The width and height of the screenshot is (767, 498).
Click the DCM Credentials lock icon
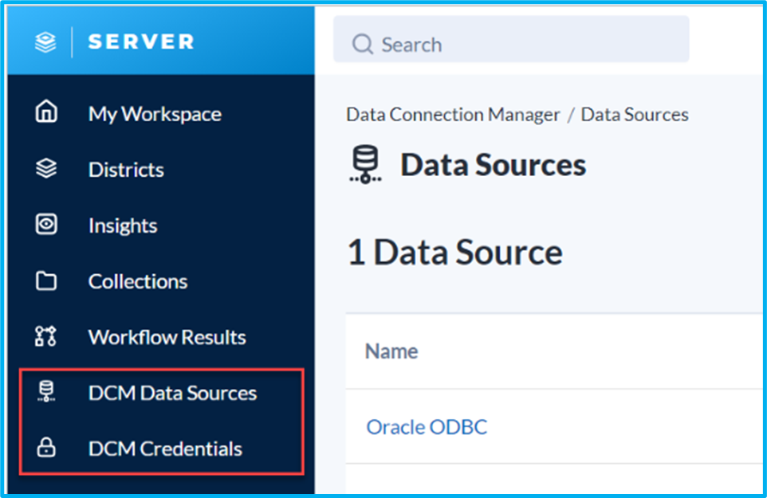coord(46,448)
